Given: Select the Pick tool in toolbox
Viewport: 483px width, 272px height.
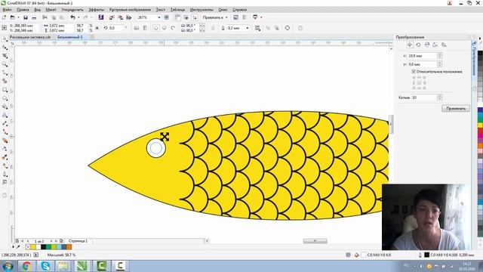Looking at the screenshot, I should pos(5,39).
